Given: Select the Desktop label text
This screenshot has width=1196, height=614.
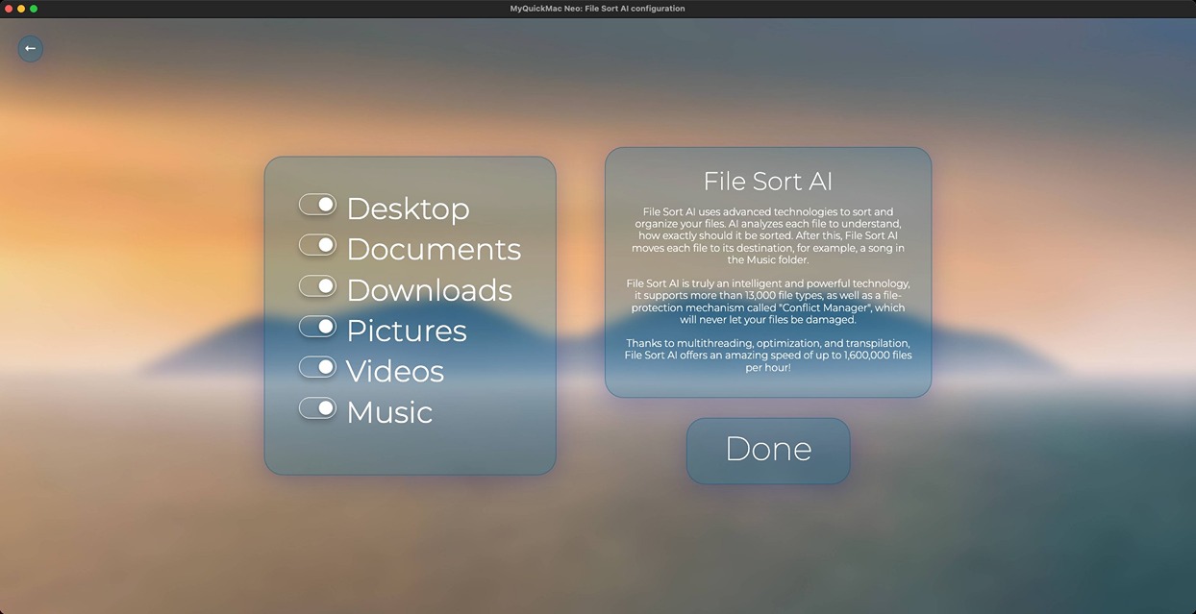Looking at the screenshot, I should [x=408, y=208].
